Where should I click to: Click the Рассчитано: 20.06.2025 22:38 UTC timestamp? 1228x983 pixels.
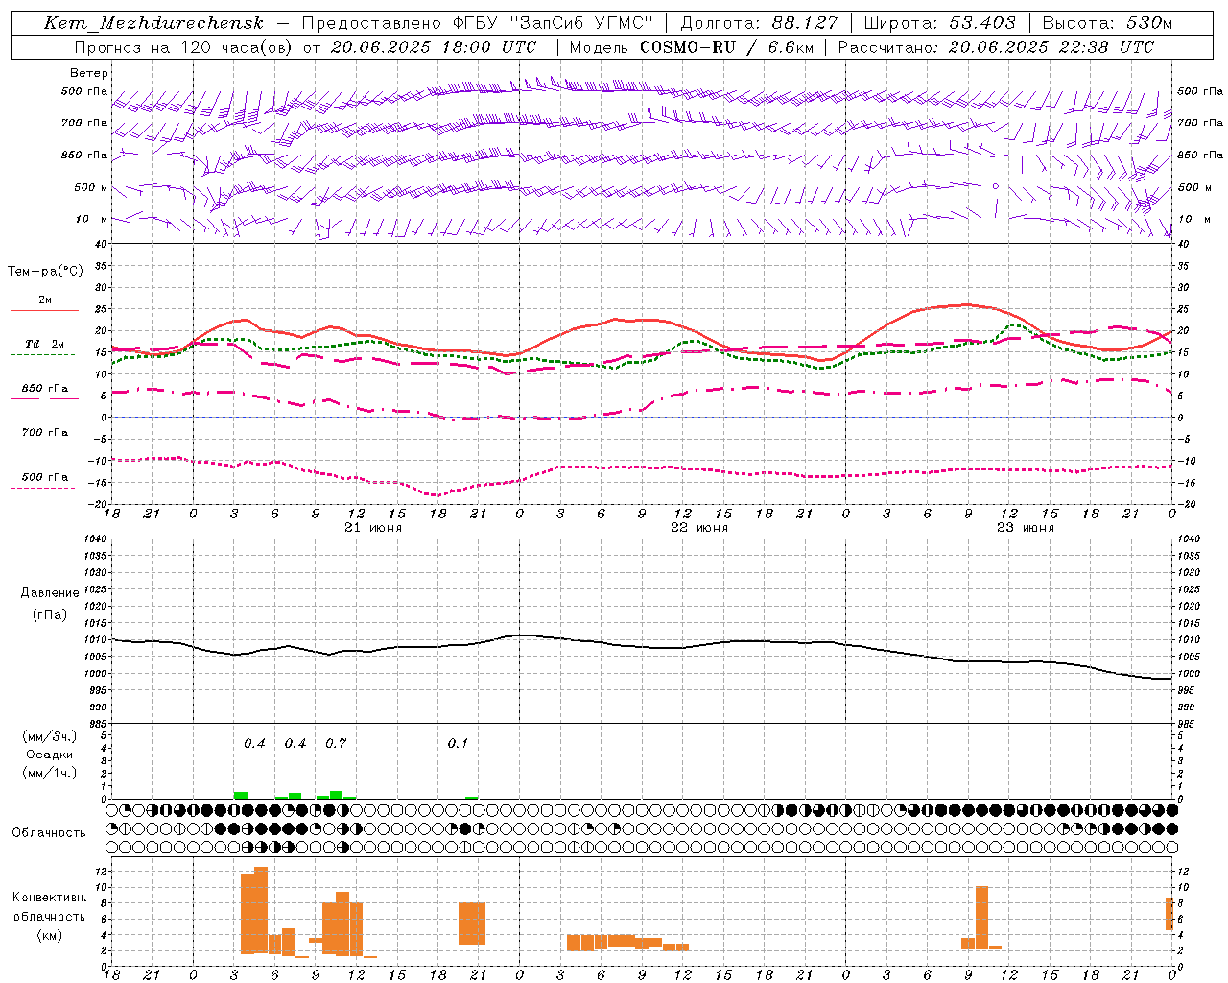[x=996, y=47]
